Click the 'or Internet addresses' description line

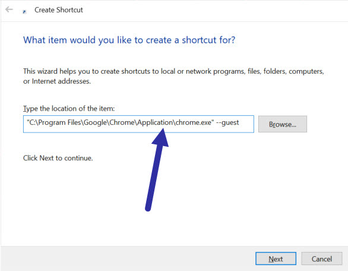[57, 81]
